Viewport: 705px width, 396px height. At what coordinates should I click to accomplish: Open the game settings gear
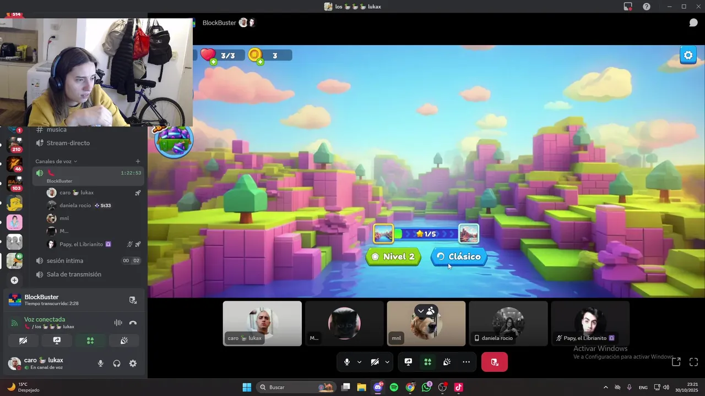[688, 55]
